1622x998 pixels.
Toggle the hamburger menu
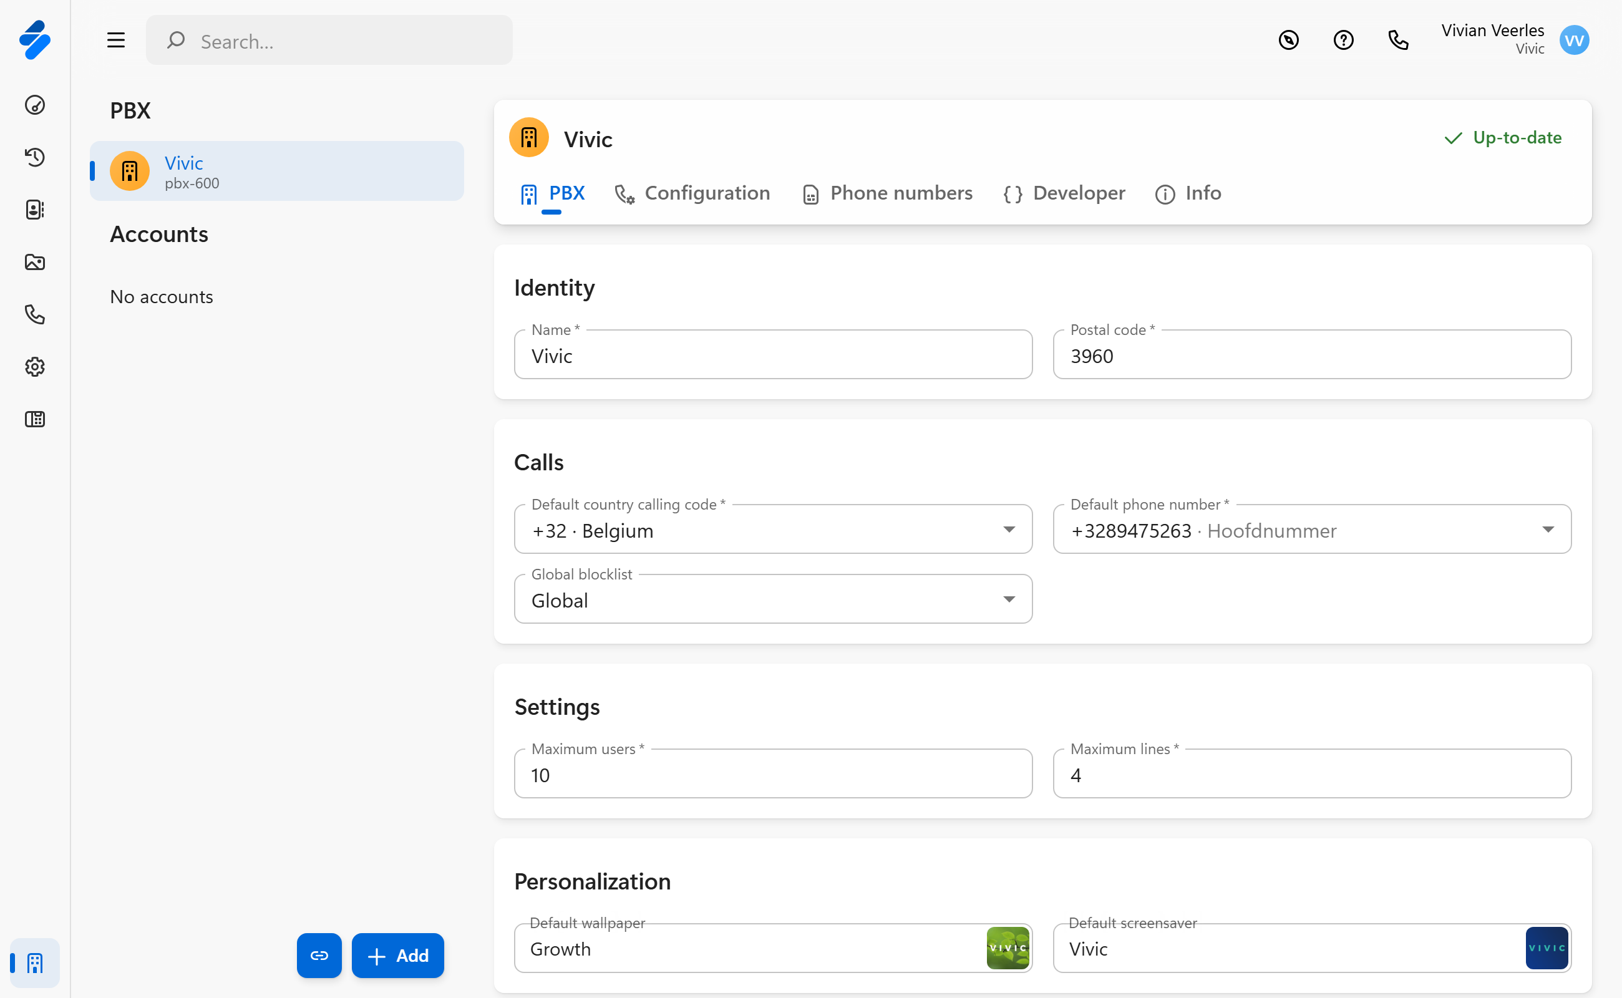tap(116, 41)
